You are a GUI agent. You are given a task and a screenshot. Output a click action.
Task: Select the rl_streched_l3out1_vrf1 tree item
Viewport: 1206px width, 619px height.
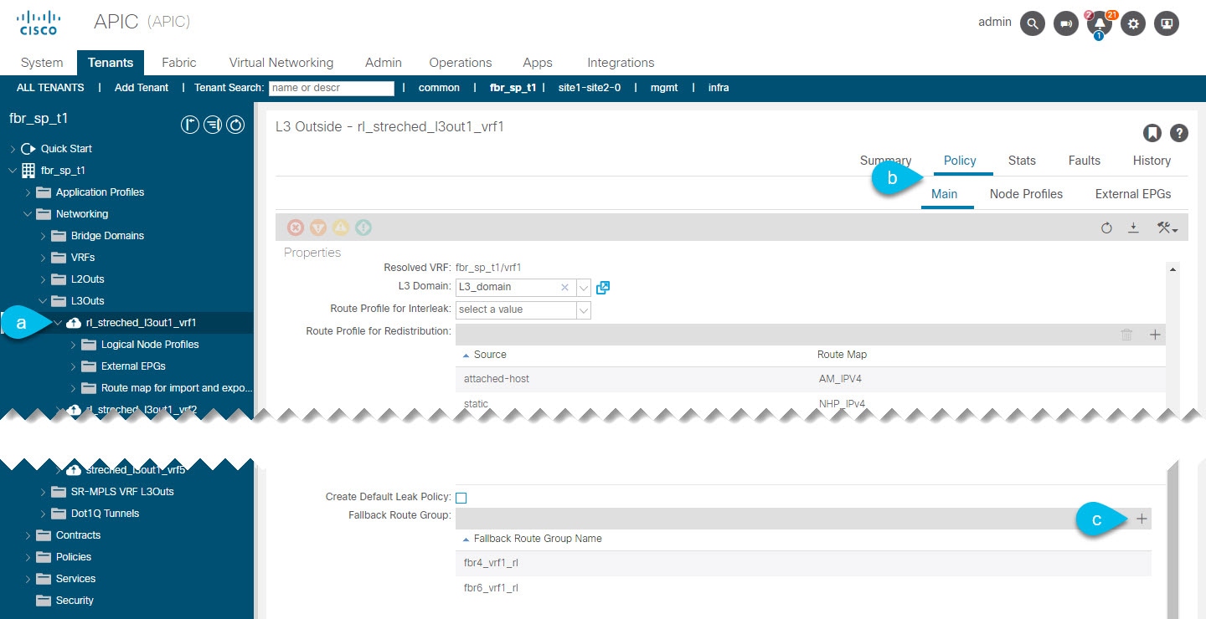(x=141, y=323)
